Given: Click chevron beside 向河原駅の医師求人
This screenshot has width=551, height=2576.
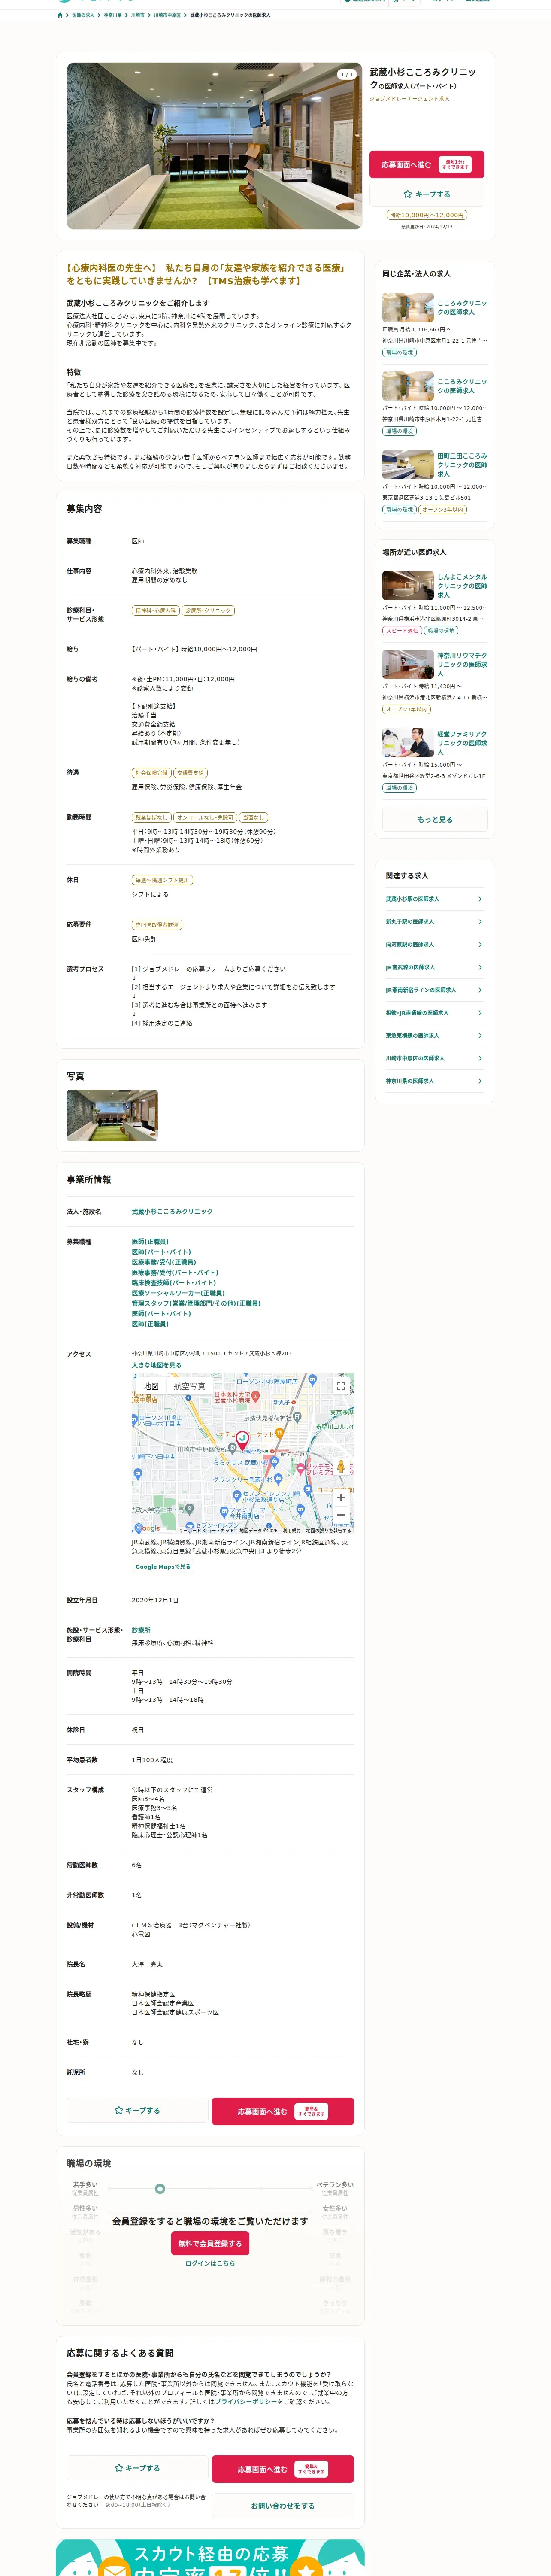Looking at the screenshot, I should (480, 945).
